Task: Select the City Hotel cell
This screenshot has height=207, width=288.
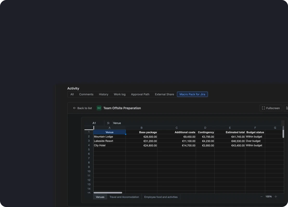Action: coord(109,145)
